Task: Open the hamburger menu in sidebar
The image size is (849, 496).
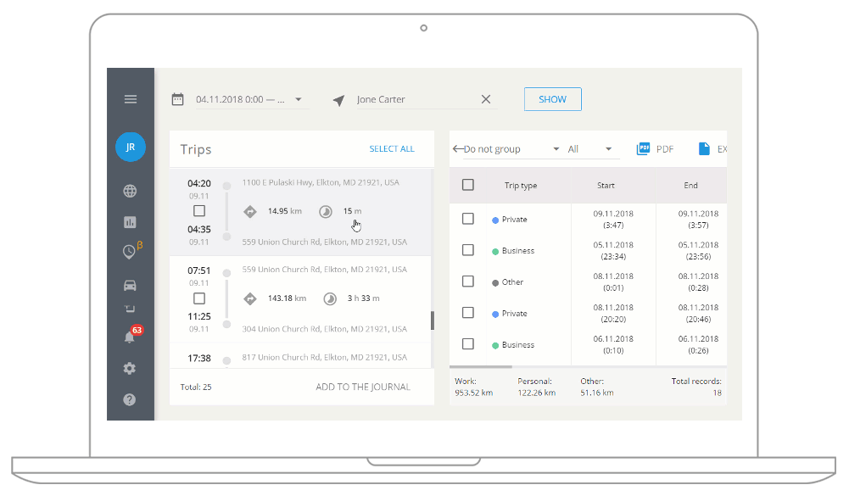Action: point(131,99)
